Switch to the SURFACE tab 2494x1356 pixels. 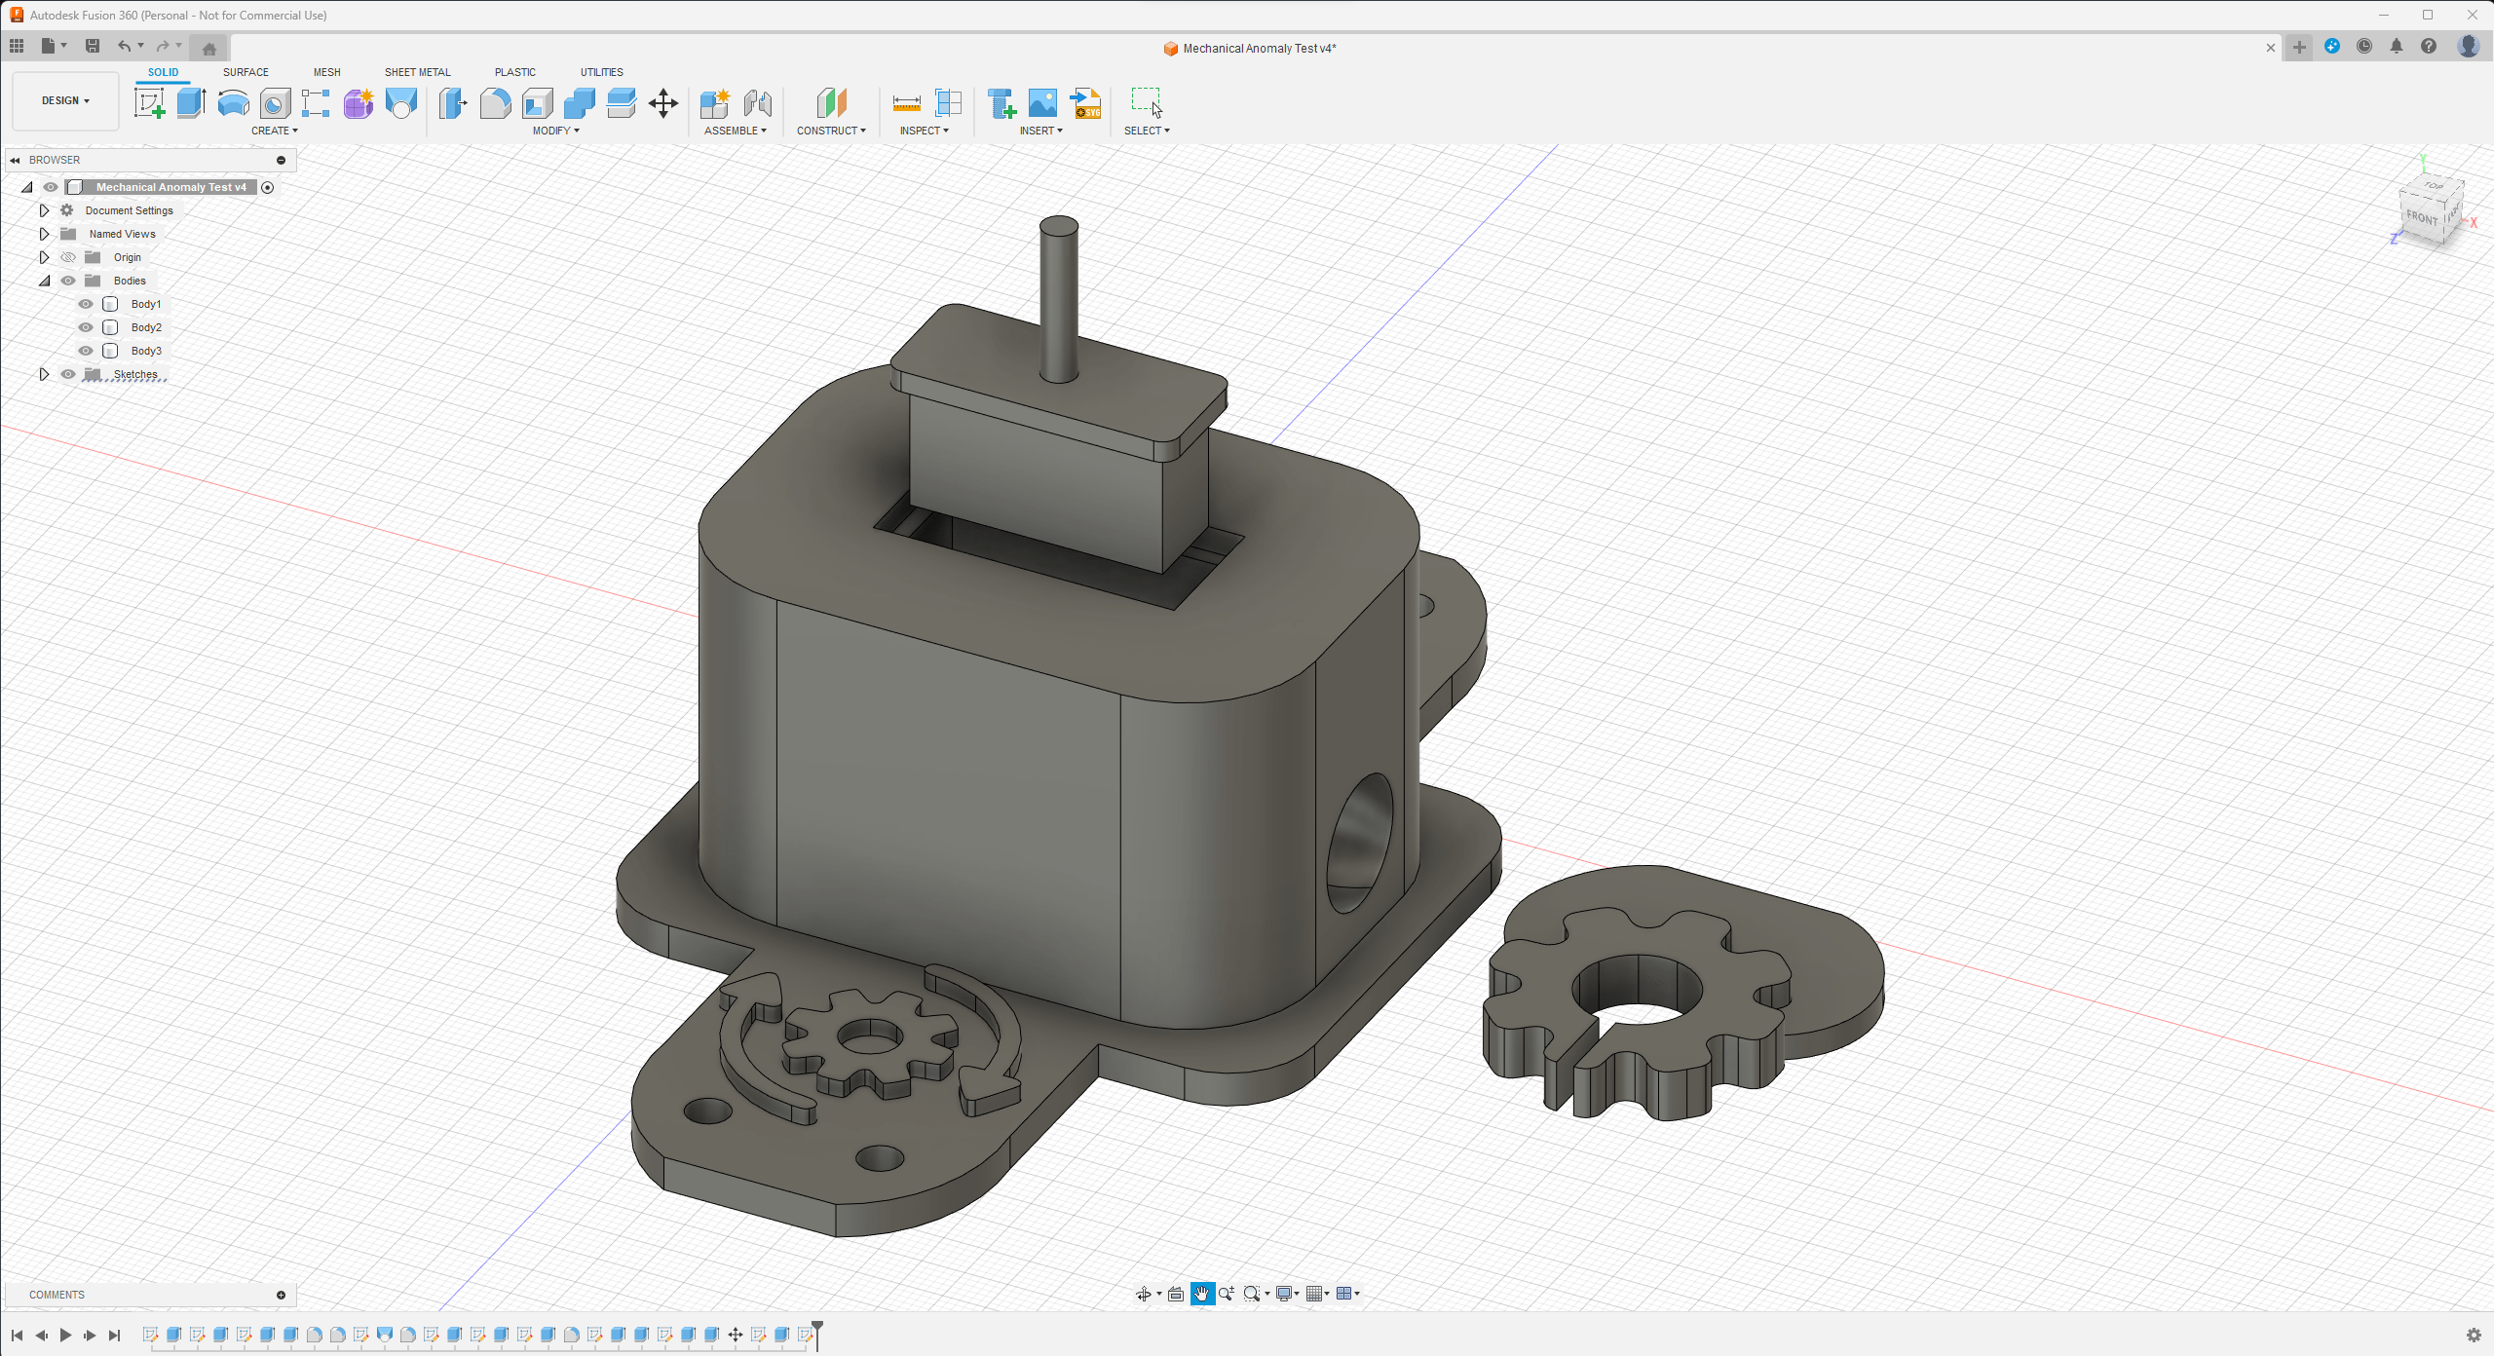coord(246,72)
